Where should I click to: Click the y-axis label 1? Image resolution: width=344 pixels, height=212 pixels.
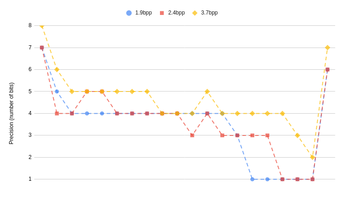(30, 179)
